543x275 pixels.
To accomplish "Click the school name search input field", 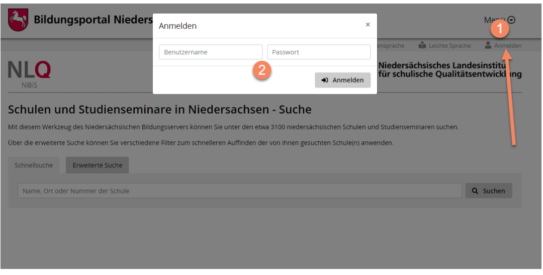I will (239, 191).
